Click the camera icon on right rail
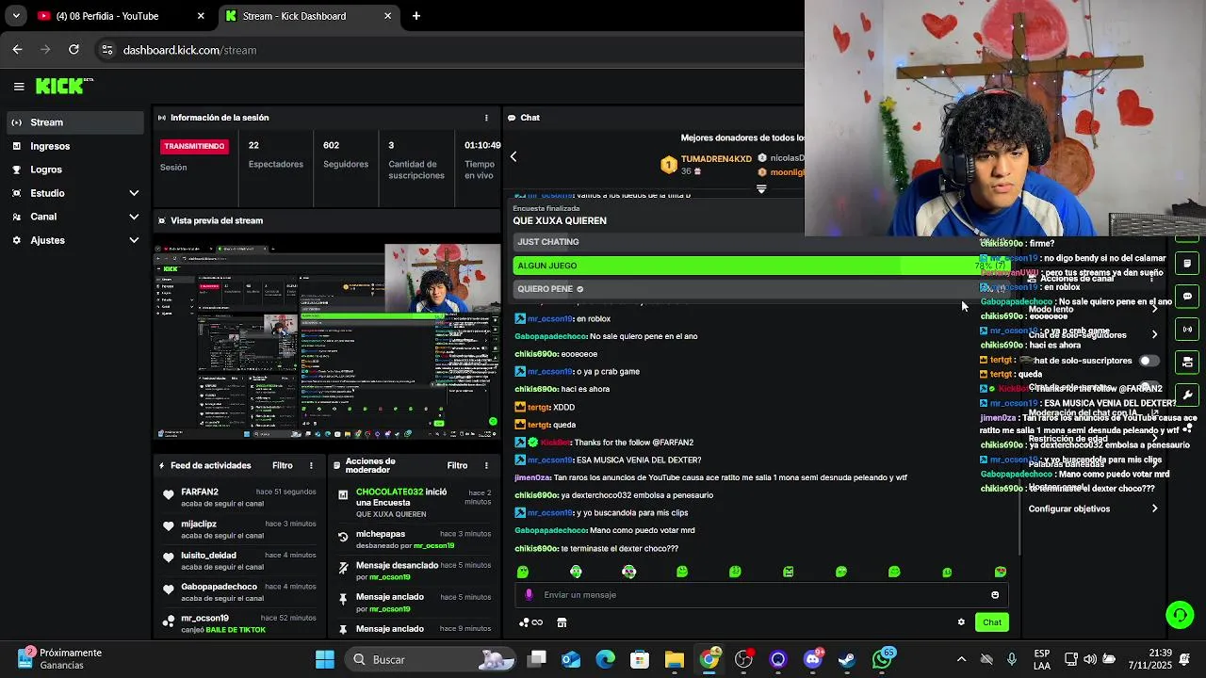1206x678 pixels. (1187, 362)
